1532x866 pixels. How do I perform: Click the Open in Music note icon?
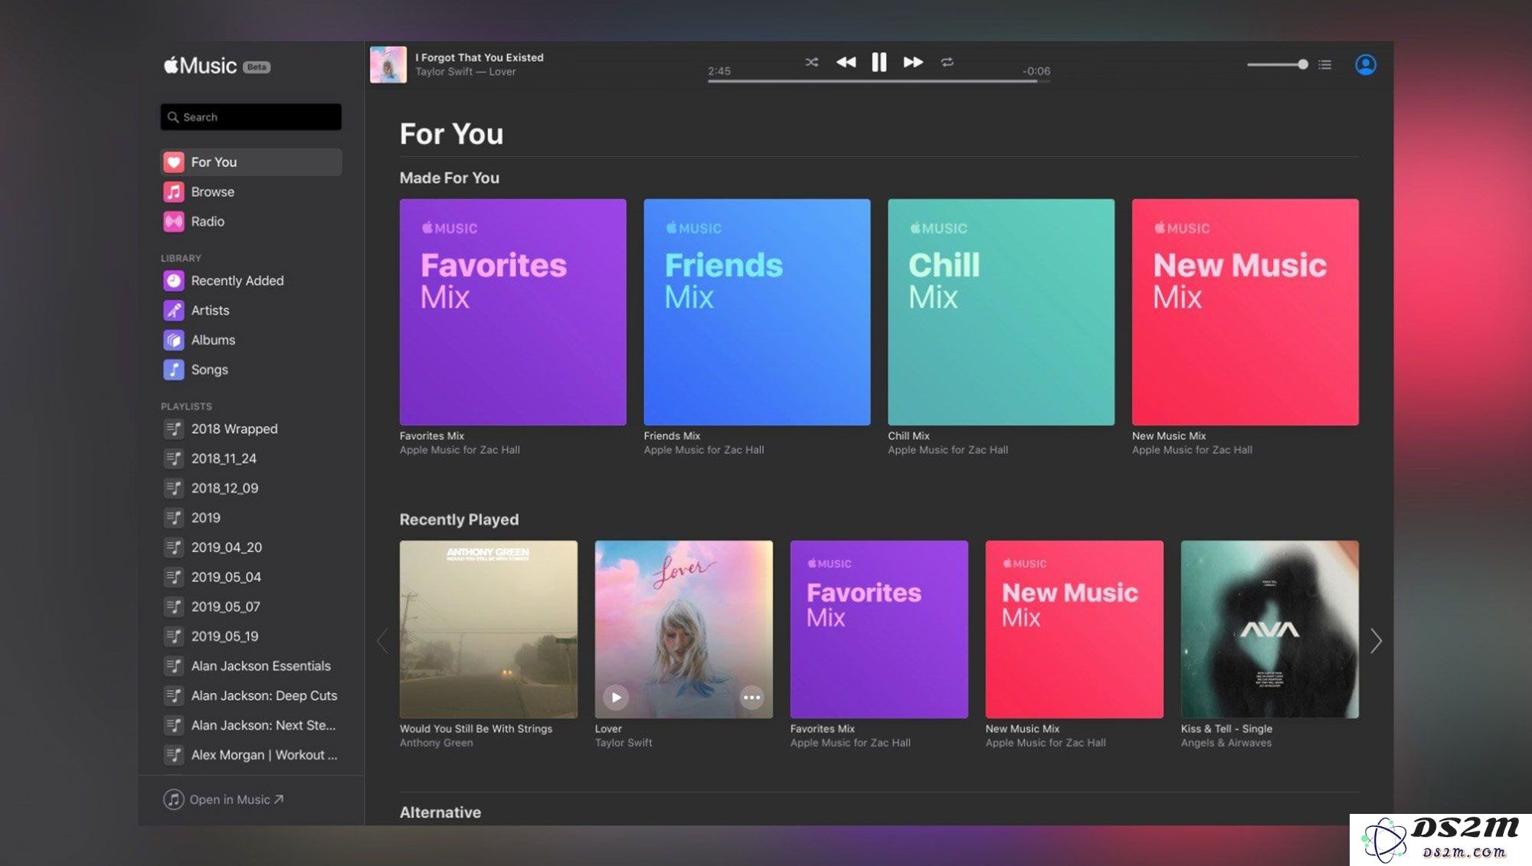174,799
